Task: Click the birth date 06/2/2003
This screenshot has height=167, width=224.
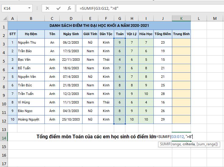Action: (71, 42)
